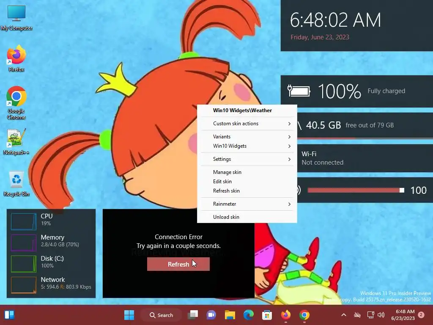Screen dimensions: 433x325
Task: Click the network tray icon
Action: click(370, 315)
